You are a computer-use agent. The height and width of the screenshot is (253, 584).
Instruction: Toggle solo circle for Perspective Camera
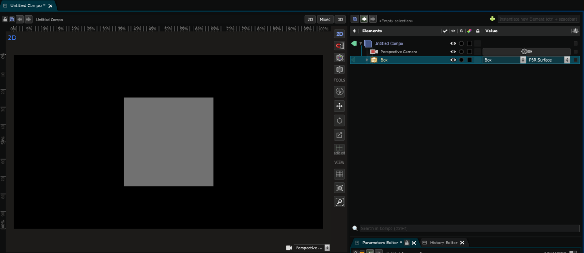click(x=461, y=52)
